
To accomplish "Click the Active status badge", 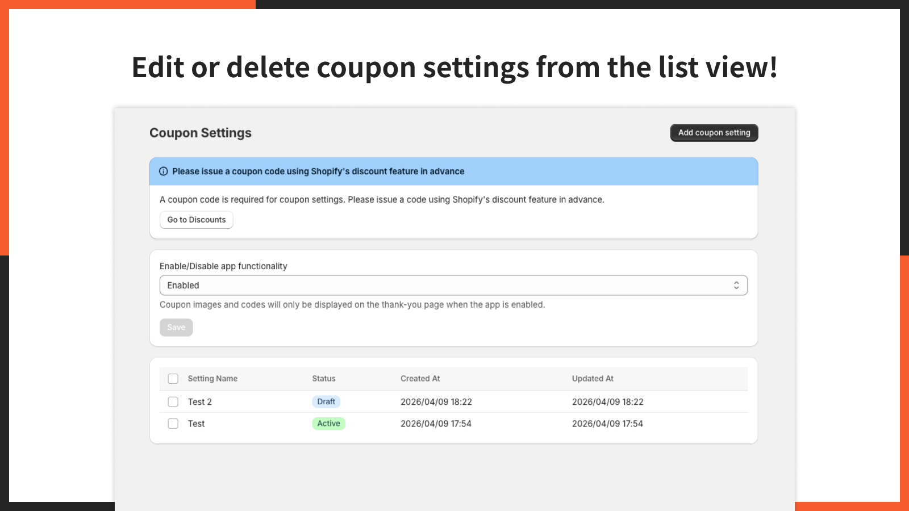I will [328, 424].
